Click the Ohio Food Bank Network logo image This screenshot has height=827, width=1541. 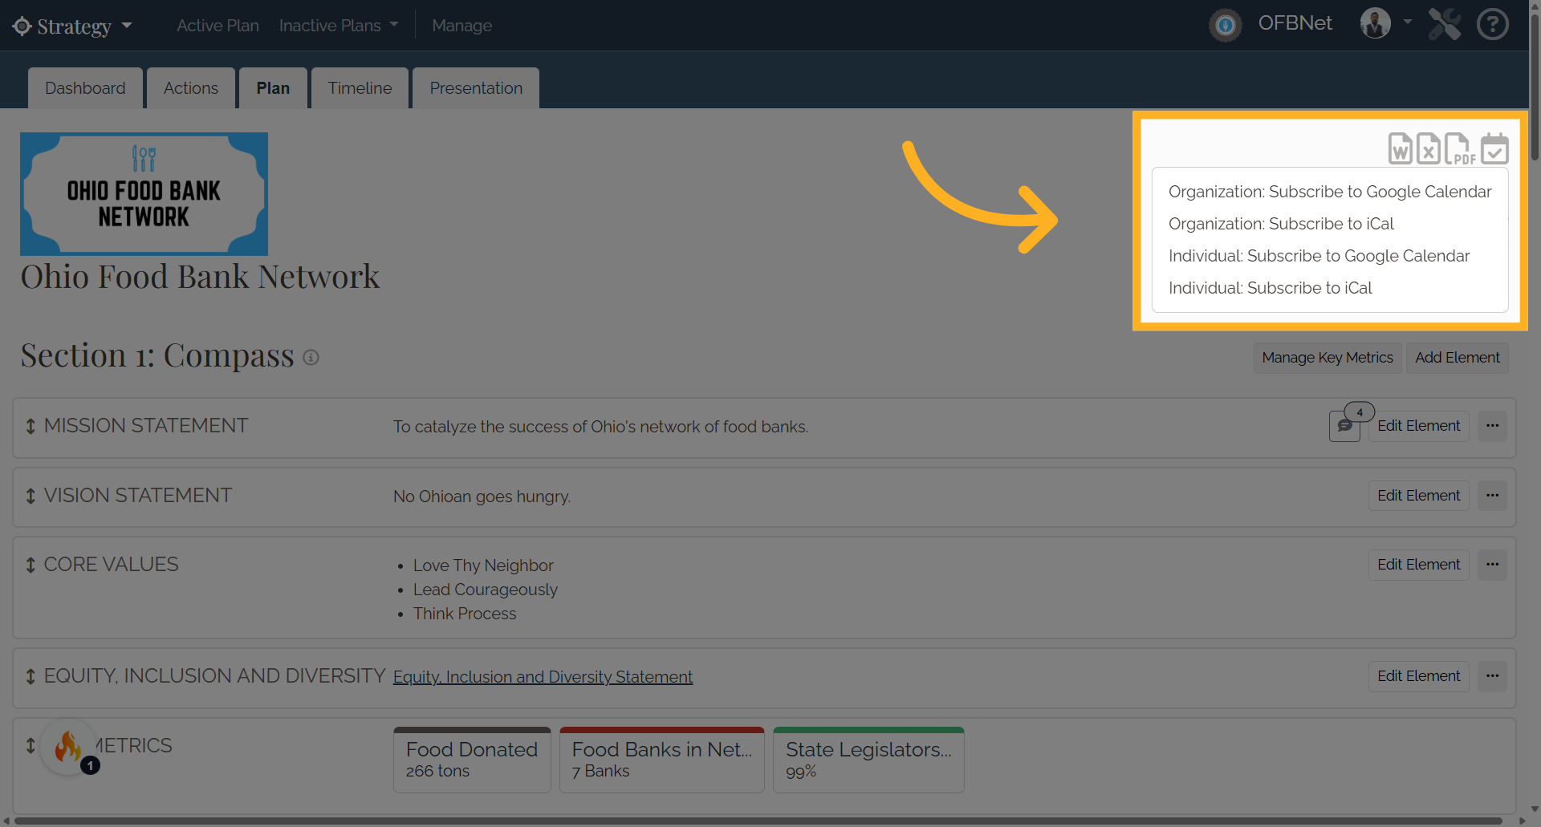(x=144, y=194)
